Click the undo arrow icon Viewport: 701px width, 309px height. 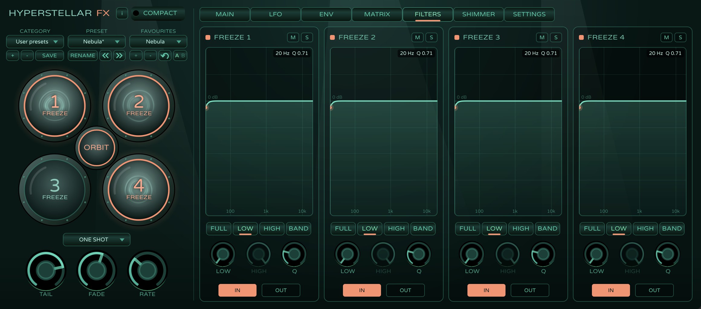pos(165,56)
